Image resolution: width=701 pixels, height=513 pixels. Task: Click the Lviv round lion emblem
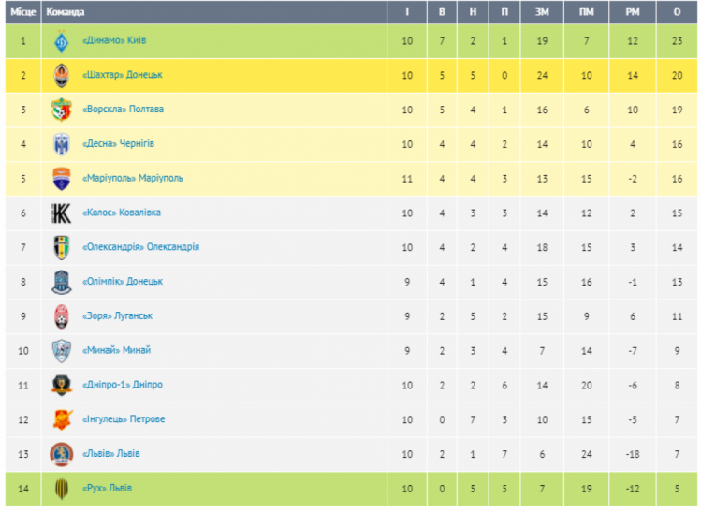[61, 454]
